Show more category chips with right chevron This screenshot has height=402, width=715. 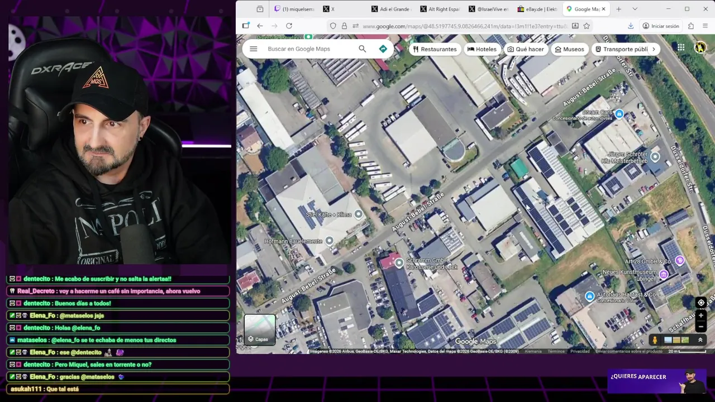point(654,49)
